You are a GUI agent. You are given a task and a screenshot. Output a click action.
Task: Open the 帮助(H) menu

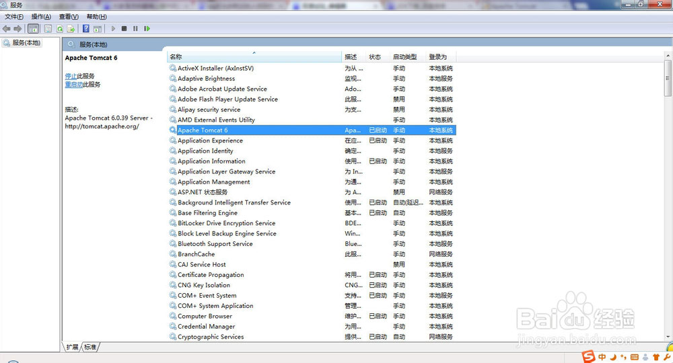click(x=96, y=17)
